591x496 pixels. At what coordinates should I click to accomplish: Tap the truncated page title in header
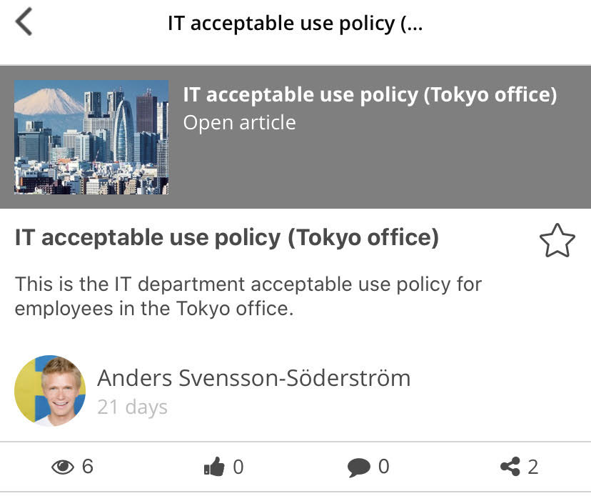click(295, 23)
